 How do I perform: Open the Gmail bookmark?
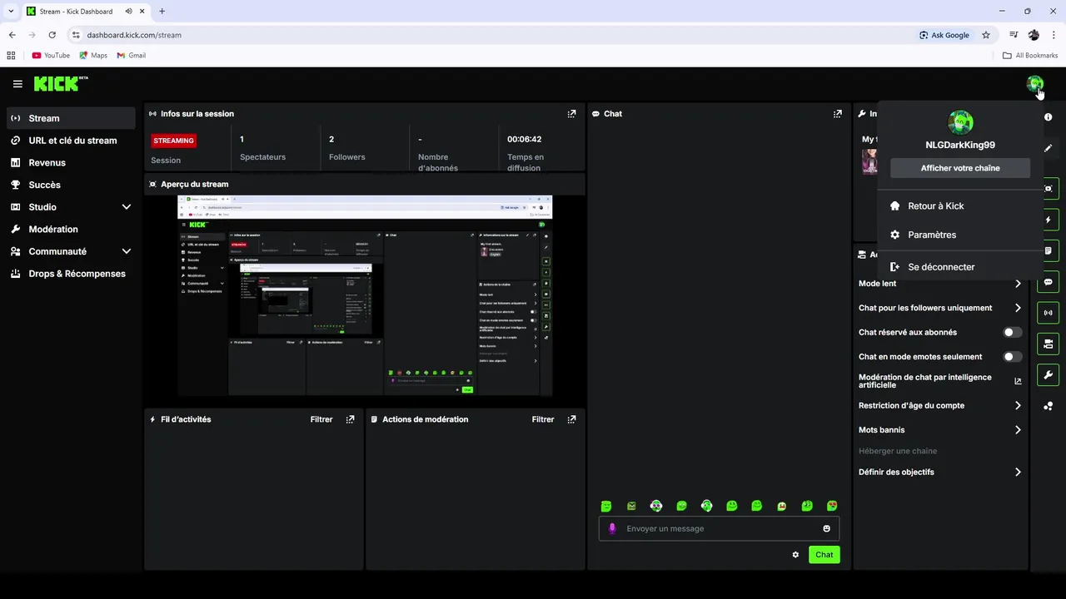click(132, 56)
